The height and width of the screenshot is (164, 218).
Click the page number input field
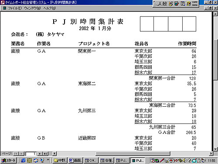click(x=31, y=154)
